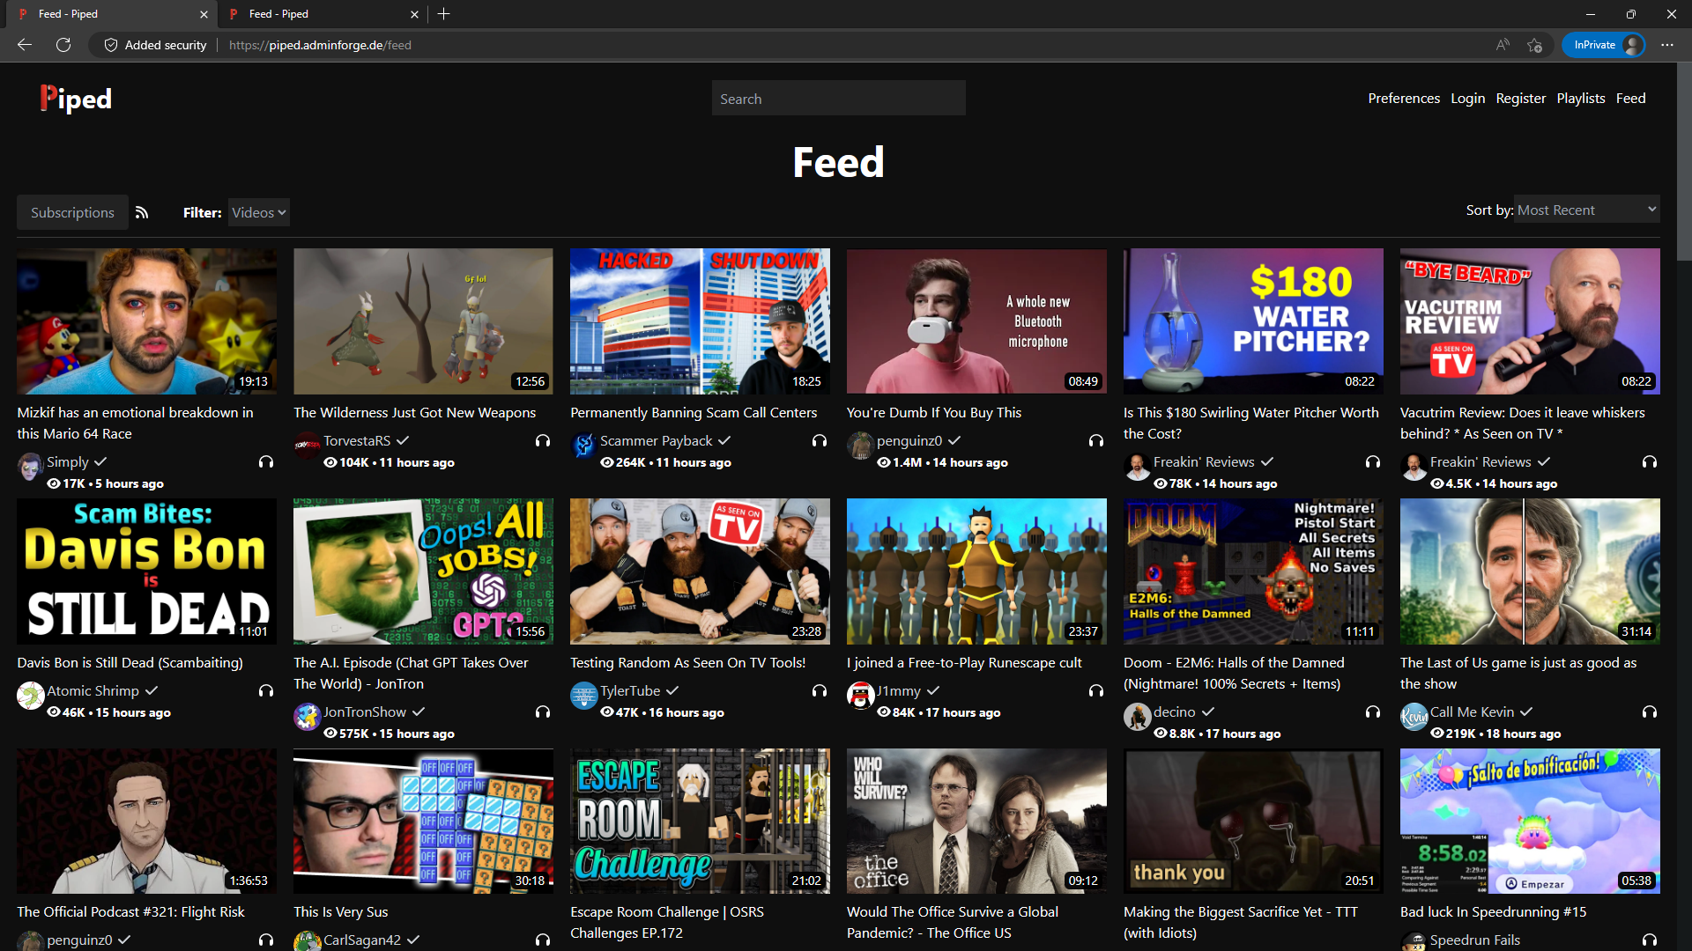Click inside the Search field
The image size is (1692, 951).
pyautogui.click(x=838, y=98)
